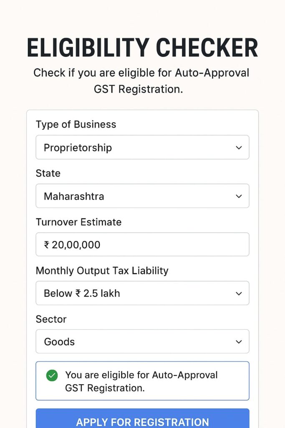Click the chevron arrow in State field

(x=239, y=196)
